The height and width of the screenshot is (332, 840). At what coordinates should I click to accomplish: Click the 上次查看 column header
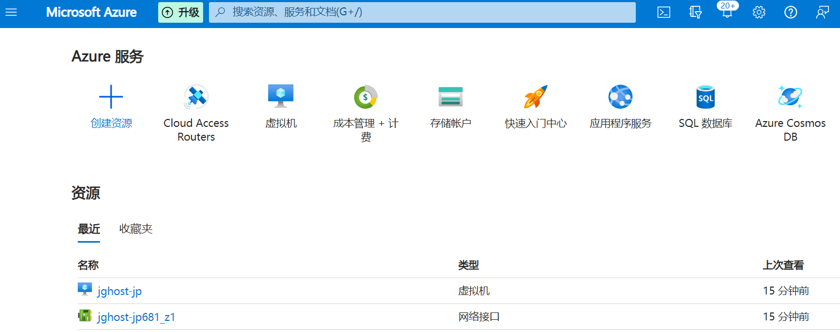(x=783, y=265)
